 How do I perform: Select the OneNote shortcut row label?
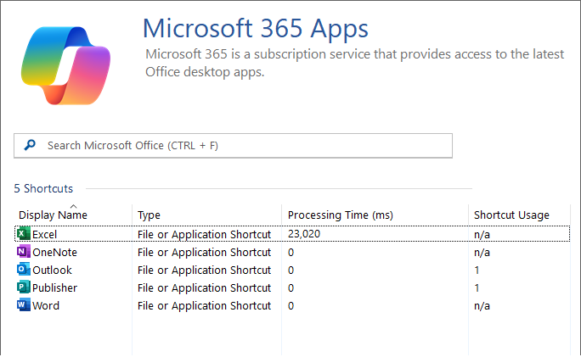[x=54, y=252]
